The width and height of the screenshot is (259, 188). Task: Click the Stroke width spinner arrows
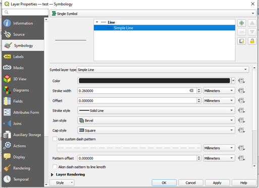pyautogui.click(x=199, y=91)
